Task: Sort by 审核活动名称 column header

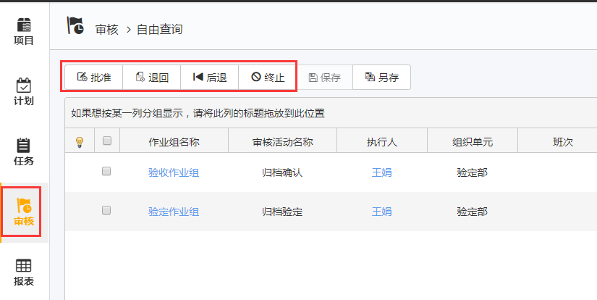Action: 282,142
